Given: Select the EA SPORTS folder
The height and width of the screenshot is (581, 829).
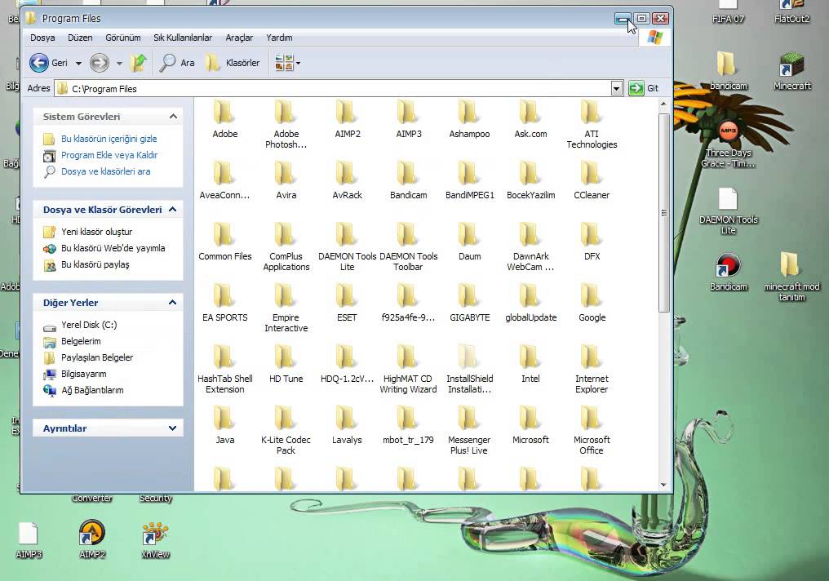Looking at the screenshot, I should 224,304.
